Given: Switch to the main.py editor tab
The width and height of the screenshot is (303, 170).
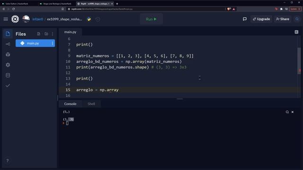Looking at the screenshot, I should (71, 32).
